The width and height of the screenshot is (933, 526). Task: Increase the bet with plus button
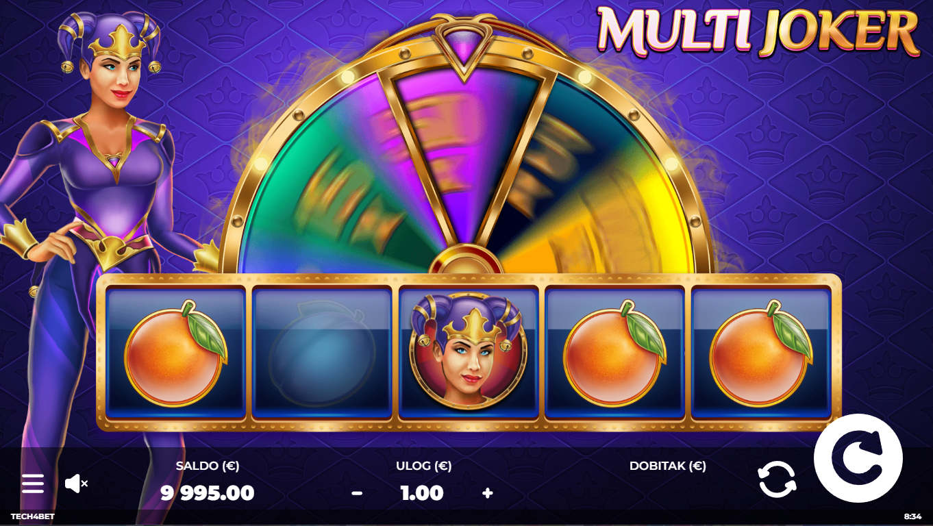[x=487, y=493]
